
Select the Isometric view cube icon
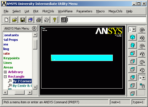point(133,37)
